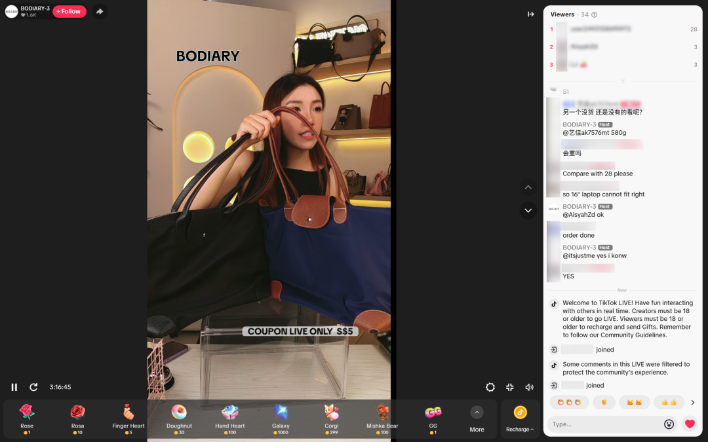Select the rank 3 top viewer
The image size is (708, 442).
623,64
